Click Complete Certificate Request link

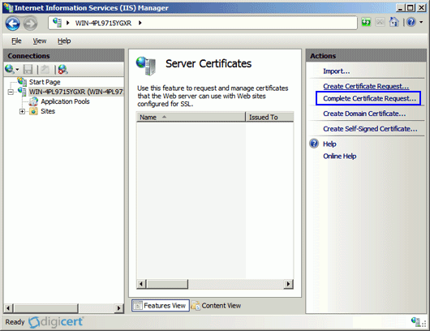(369, 98)
